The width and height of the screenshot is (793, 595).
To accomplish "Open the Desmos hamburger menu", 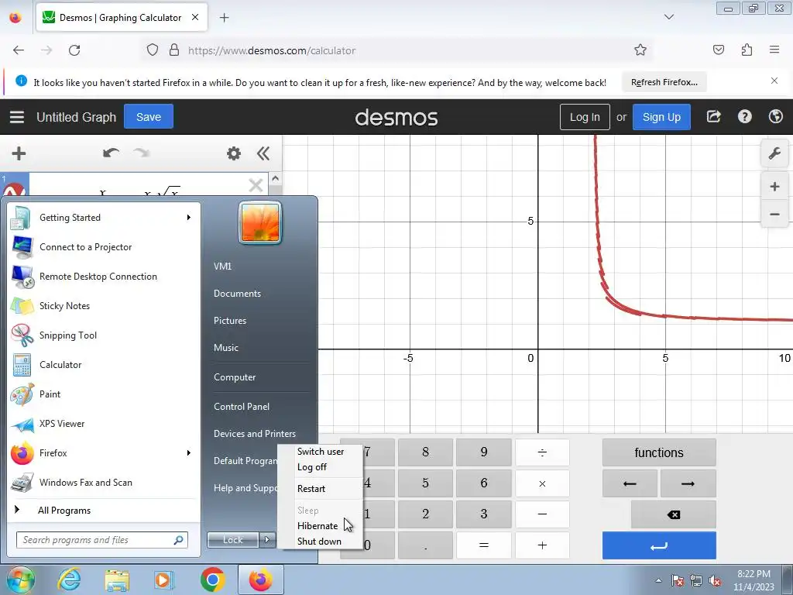I will [x=17, y=117].
